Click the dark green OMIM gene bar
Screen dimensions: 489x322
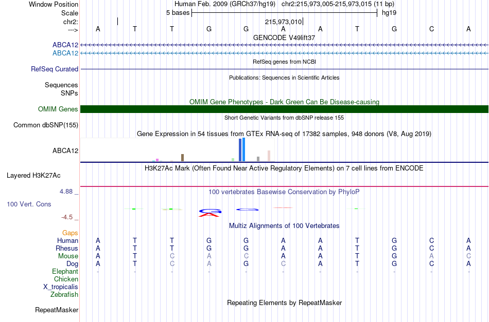[285, 109]
